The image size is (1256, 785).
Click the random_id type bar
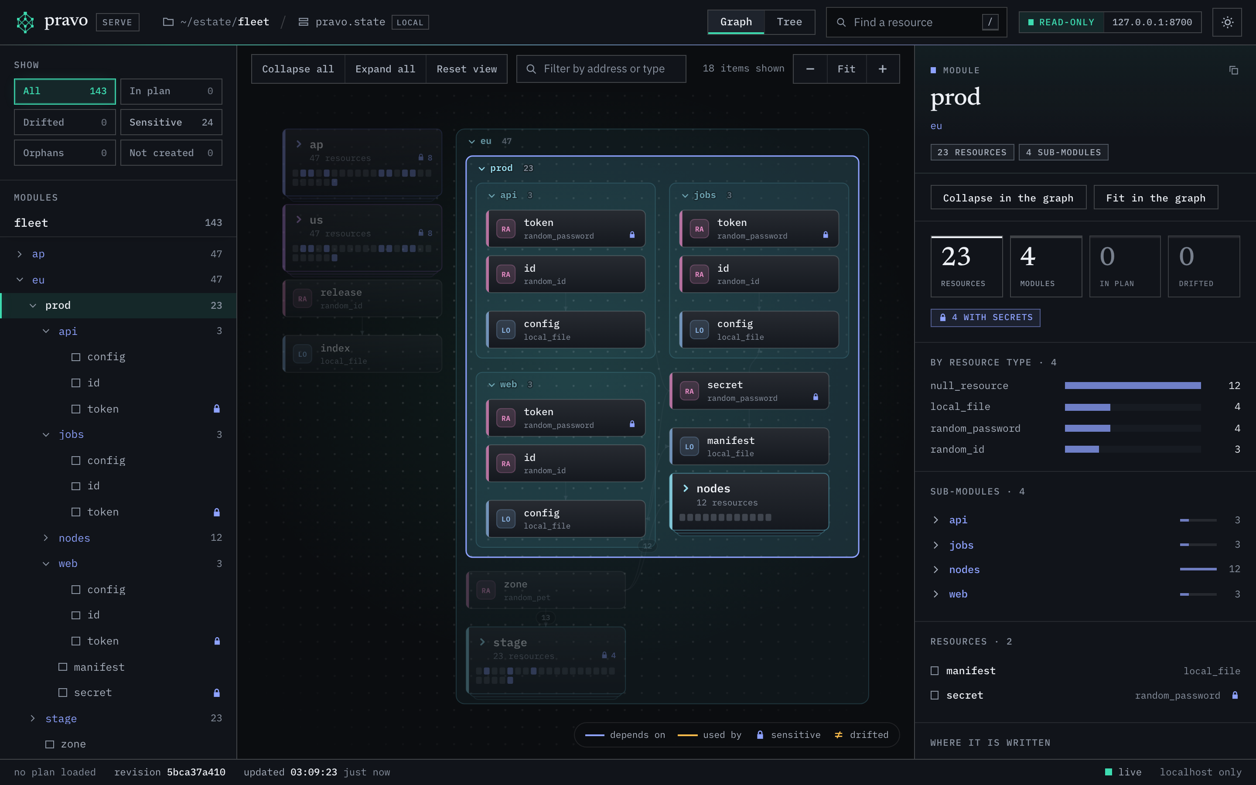tap(1133, 450)
